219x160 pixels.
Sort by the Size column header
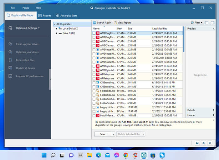[130, 29]
